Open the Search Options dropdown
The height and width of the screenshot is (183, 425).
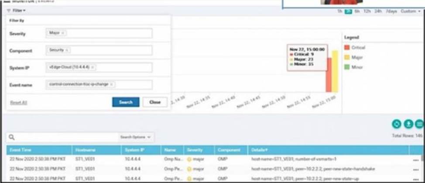(x=135, y=137)
